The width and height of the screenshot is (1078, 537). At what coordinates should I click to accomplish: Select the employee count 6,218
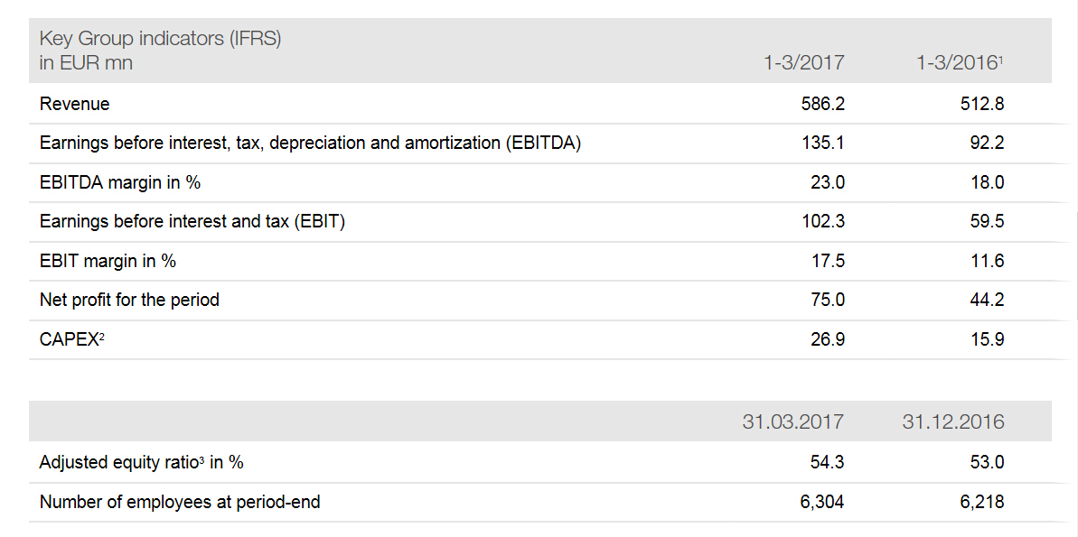pyautogui.click(x=983, y=502)
